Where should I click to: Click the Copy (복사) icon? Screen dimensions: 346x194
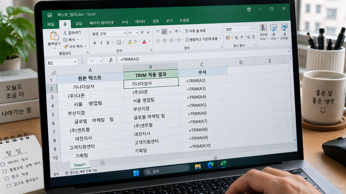(65, 40)
